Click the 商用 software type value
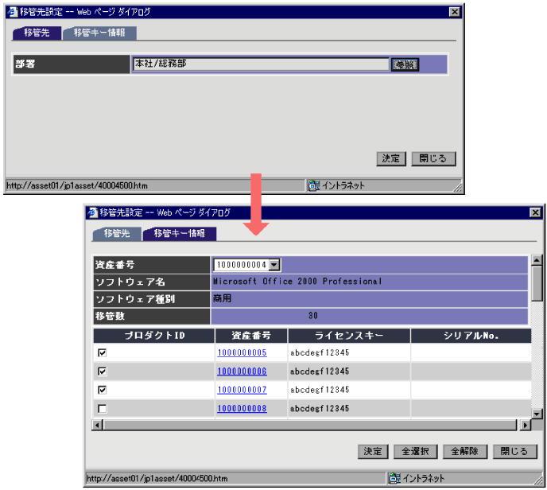The image size is (547, 490). tap(223, 299)
